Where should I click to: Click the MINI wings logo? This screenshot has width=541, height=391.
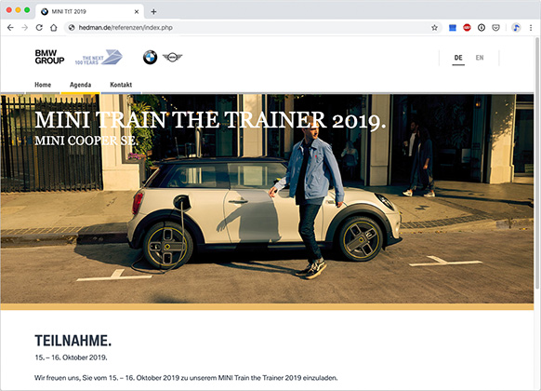[172, 57]
